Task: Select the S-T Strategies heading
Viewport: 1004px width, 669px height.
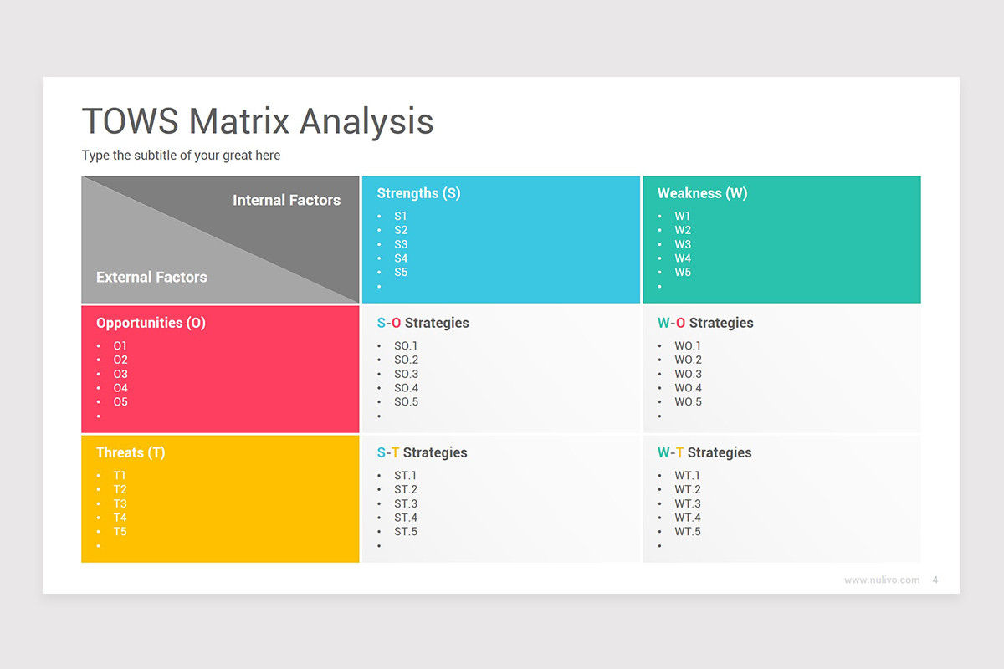Action: pyautogui.click(x=421, y=452)
